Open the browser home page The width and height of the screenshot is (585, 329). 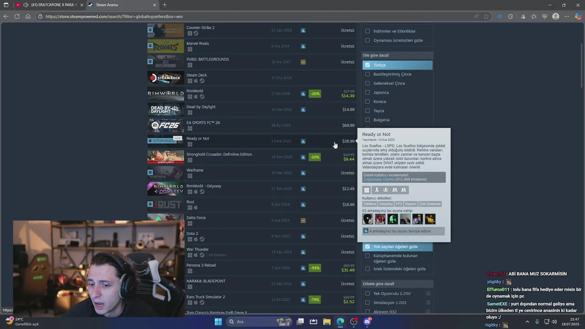[28, 16]
